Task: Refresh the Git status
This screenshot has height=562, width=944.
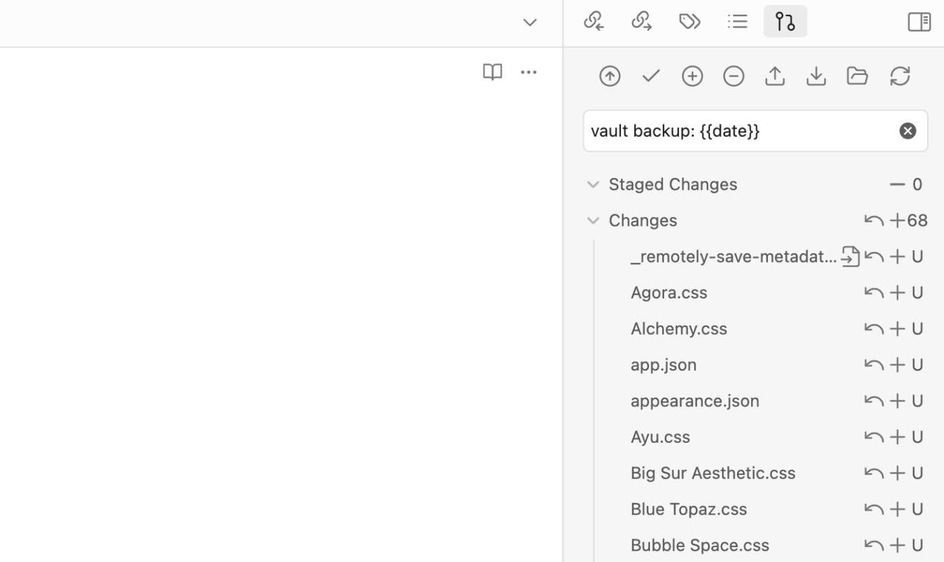Action: click(900, 75)
